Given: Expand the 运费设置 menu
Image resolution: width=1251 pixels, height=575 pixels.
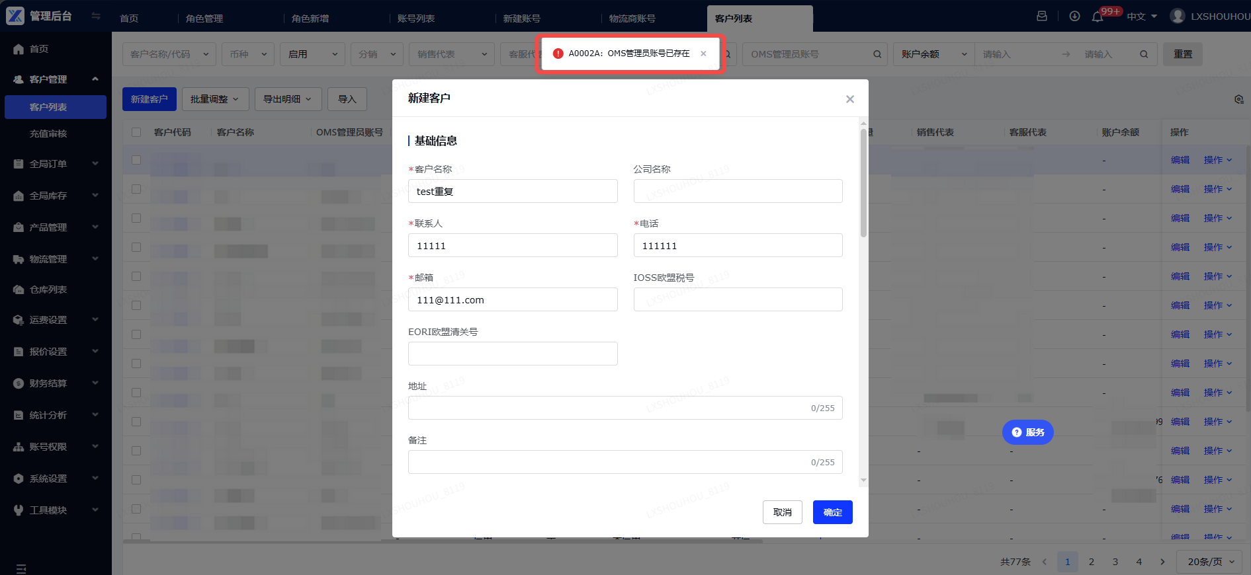Looking at the screenshot, I should click(x=56, y=320).
